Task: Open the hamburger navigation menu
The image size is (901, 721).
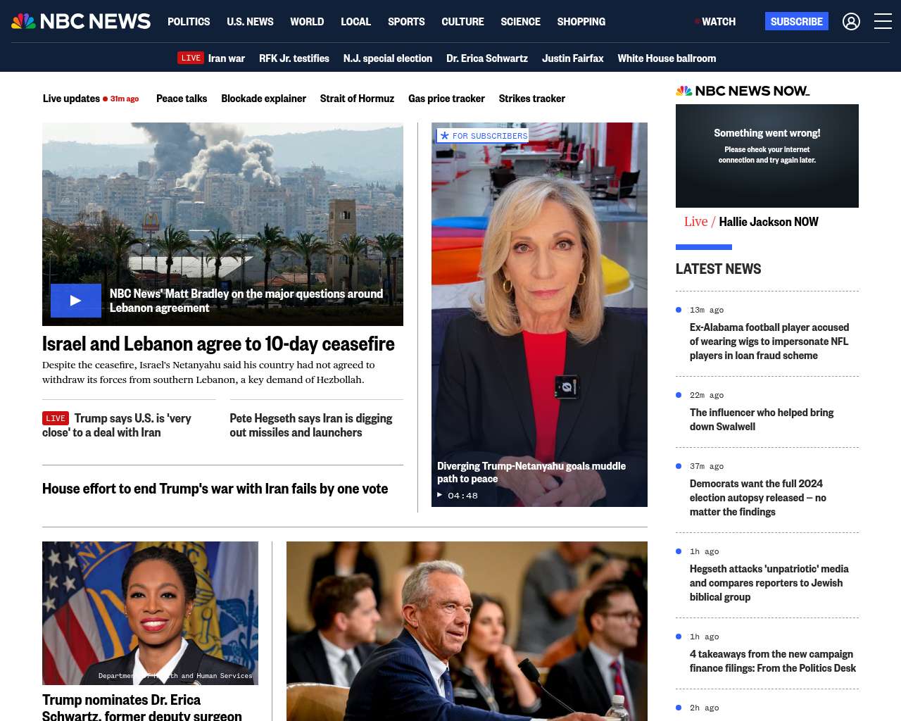Action: [883, 22]
